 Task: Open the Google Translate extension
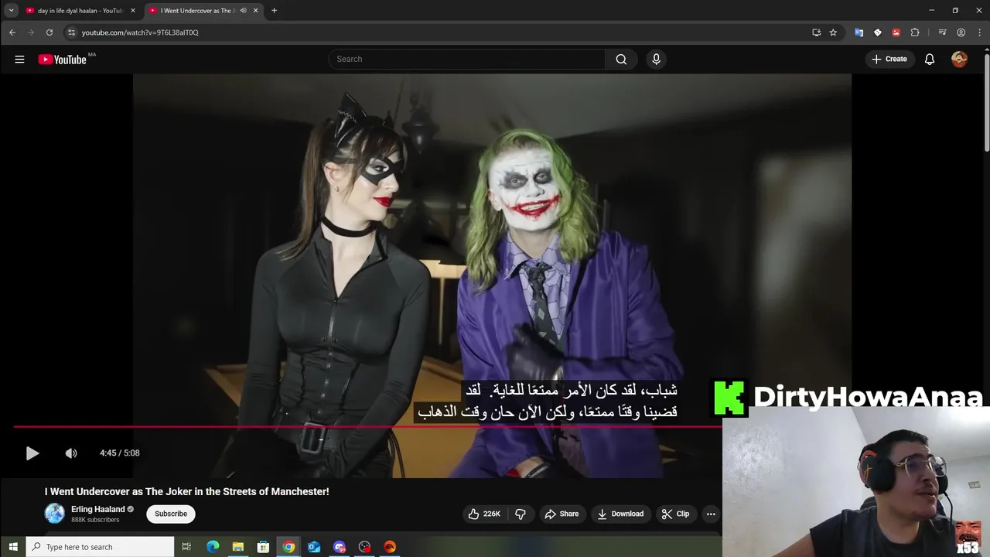859,32
